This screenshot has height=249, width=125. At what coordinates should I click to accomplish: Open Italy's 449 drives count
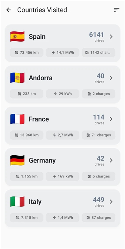click(x=98, y=202)
